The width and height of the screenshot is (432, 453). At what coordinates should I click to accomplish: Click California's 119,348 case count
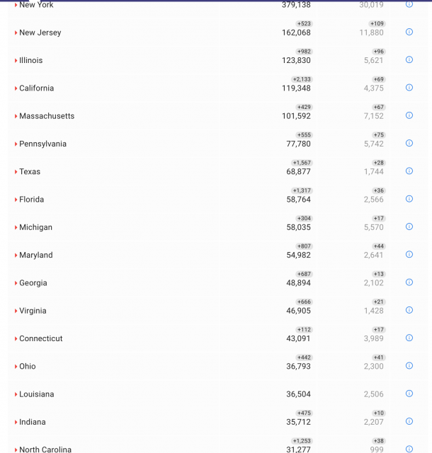coord(296,88)
